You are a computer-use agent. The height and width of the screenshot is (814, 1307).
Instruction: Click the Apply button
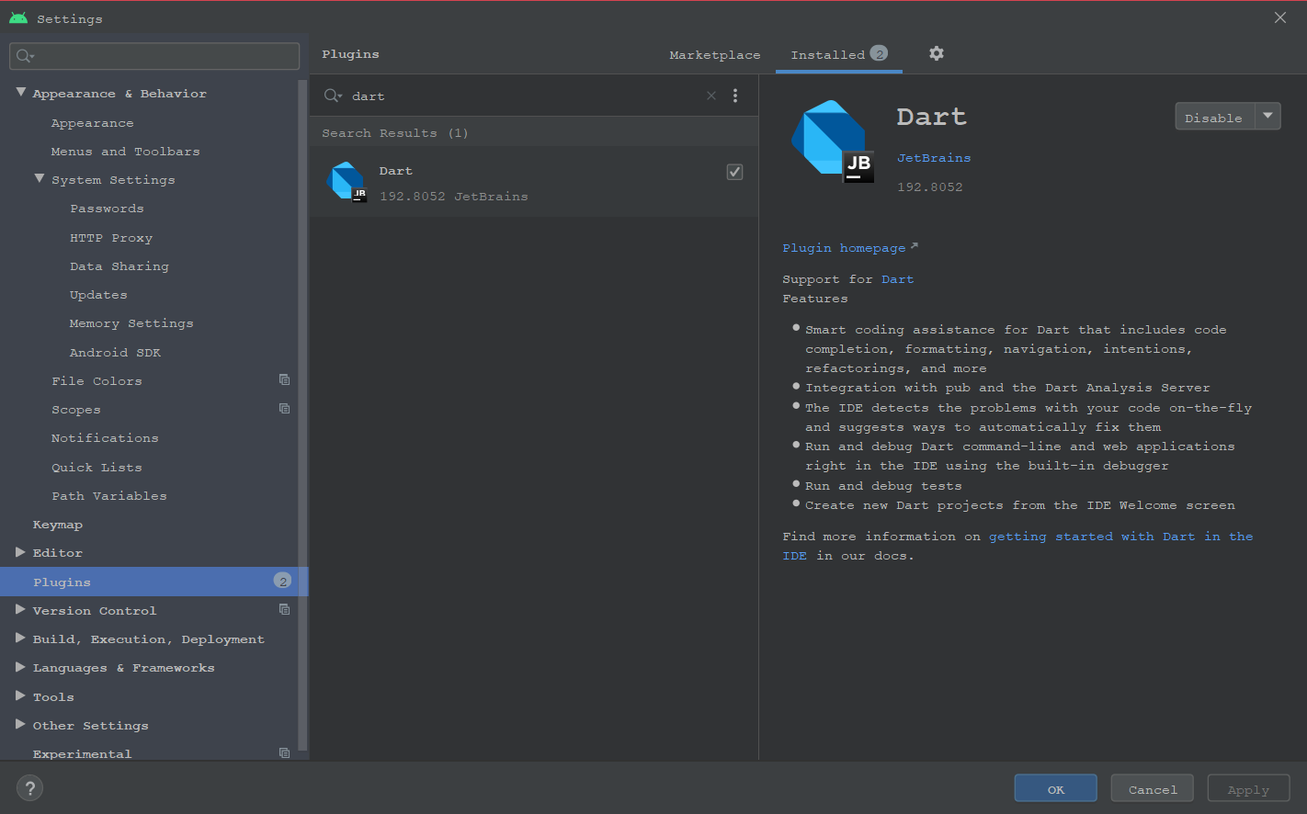click(x=1248, y=788)
